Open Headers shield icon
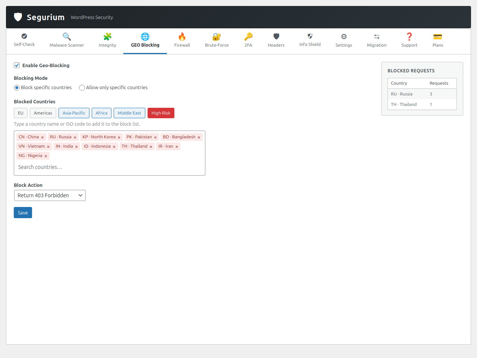477x358 pixels. pyautogui.click(x=276, y=37)
